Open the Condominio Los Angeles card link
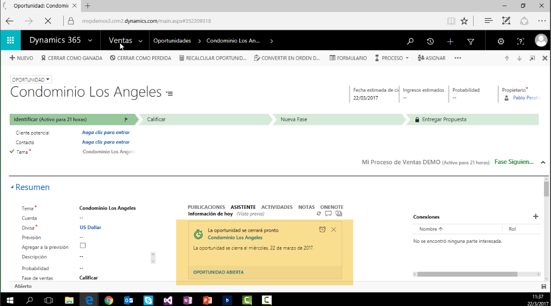 pyautogui.click(x=235, y=237)
